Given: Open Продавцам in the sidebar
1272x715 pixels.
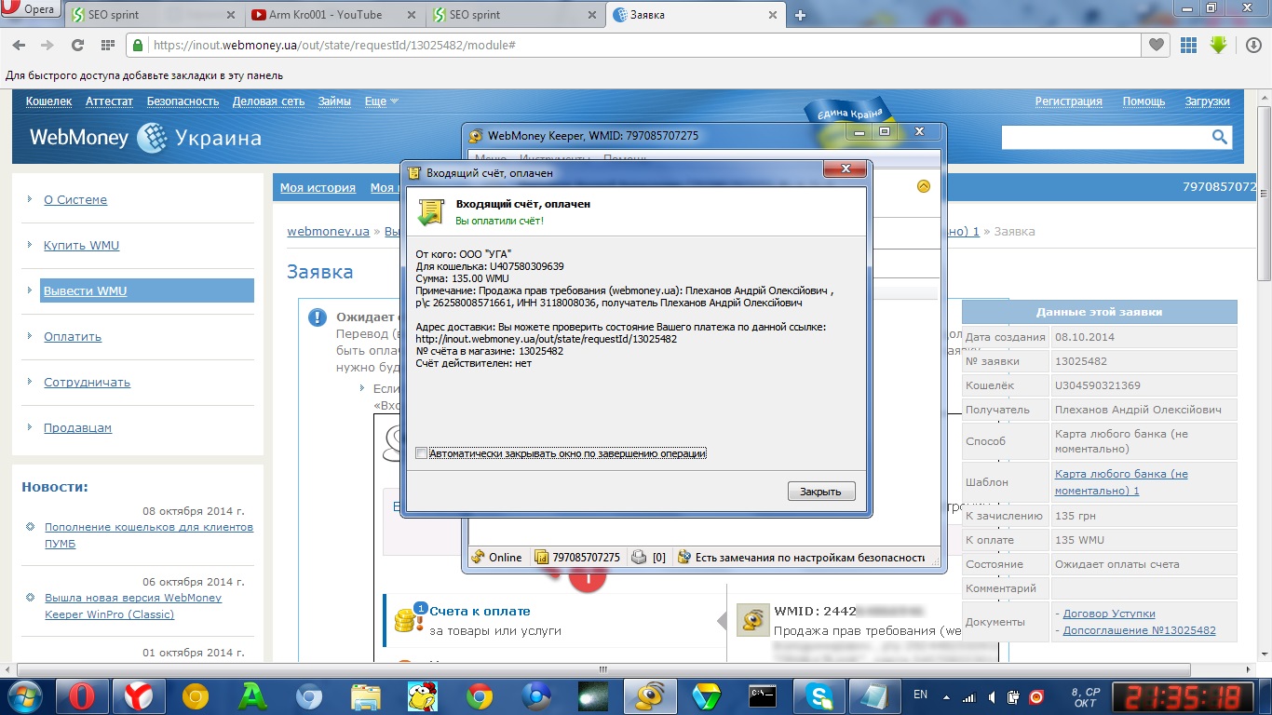Looking at the screenshot, I should coord(77,427).
